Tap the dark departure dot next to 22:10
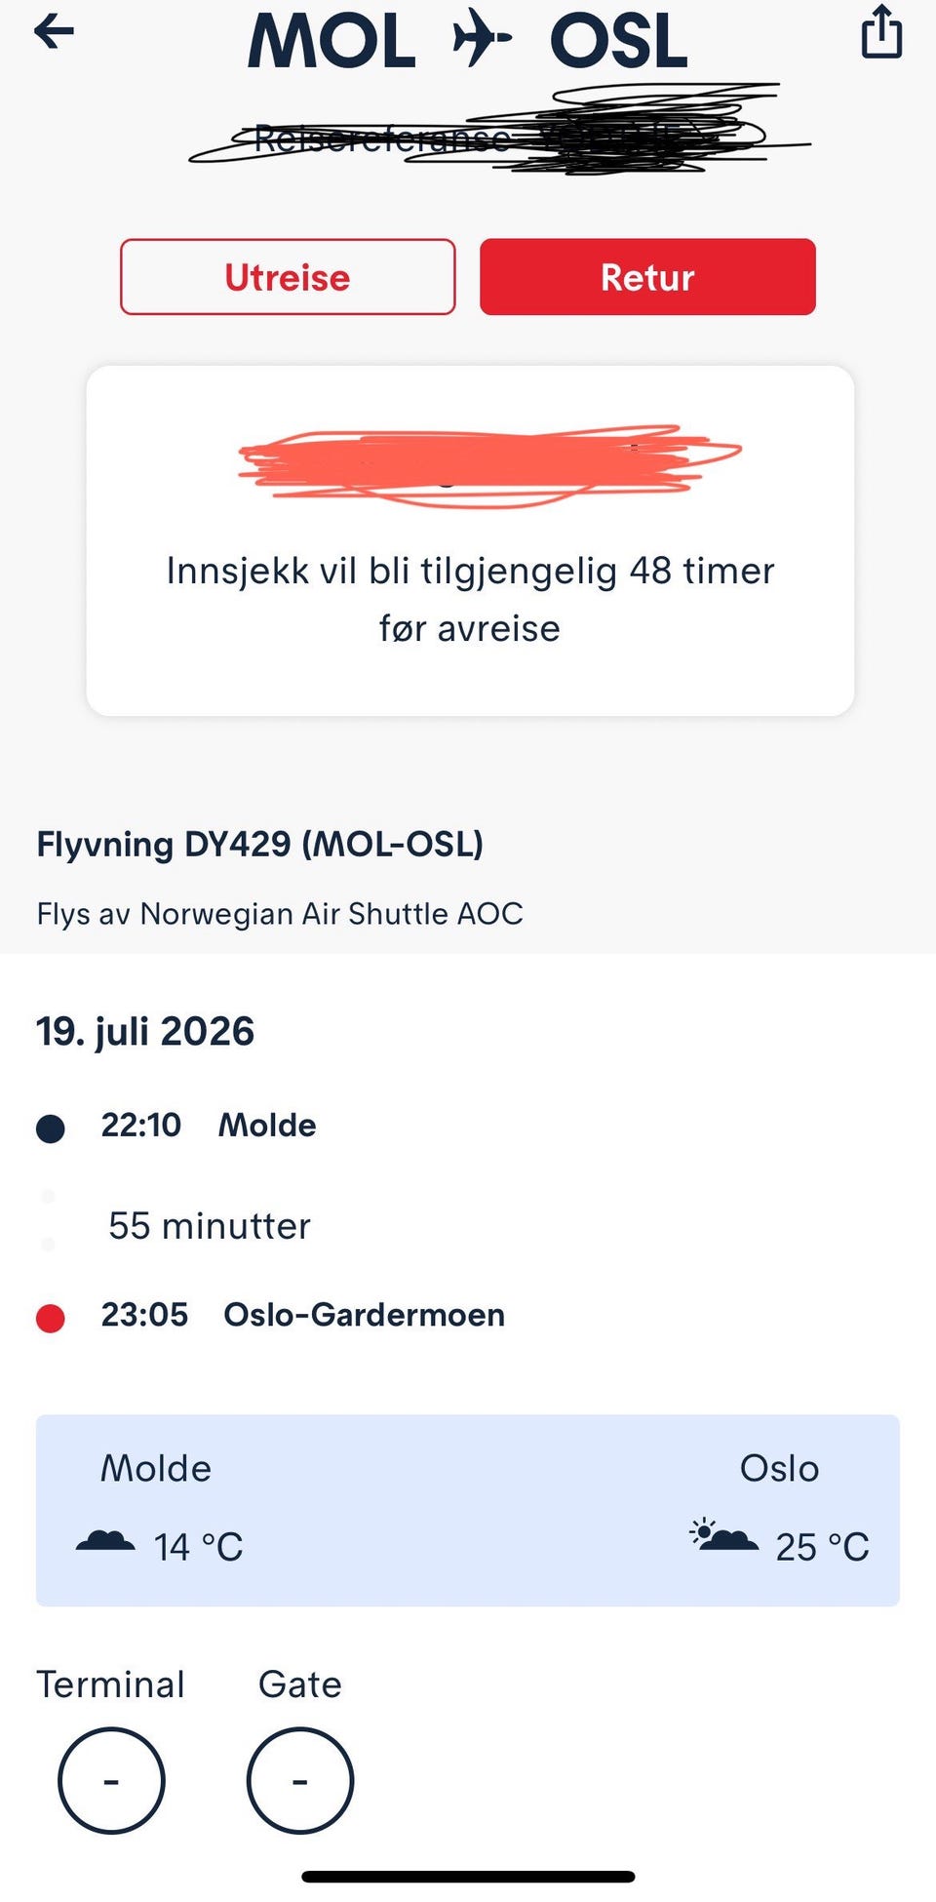The image size is (936, 1902). point(51,1129)
